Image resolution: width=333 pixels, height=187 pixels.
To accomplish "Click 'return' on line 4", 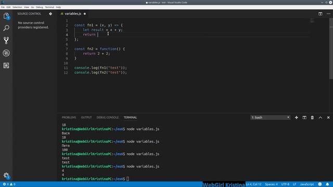I will pyautogui.click(x=89, y=35).
